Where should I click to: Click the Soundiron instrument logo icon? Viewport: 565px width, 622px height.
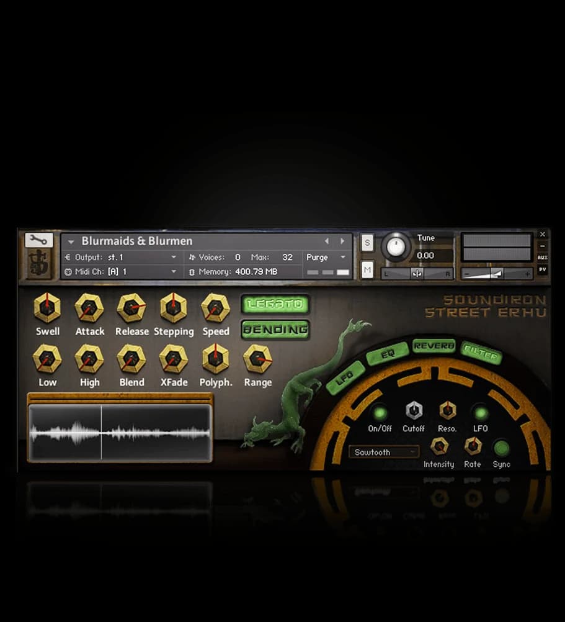(x=38, y=264)
